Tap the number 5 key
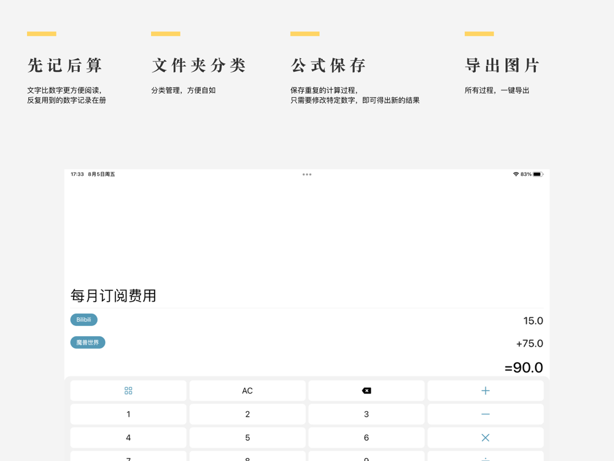Viewport: 614px width, 461px height. (247, 438)
